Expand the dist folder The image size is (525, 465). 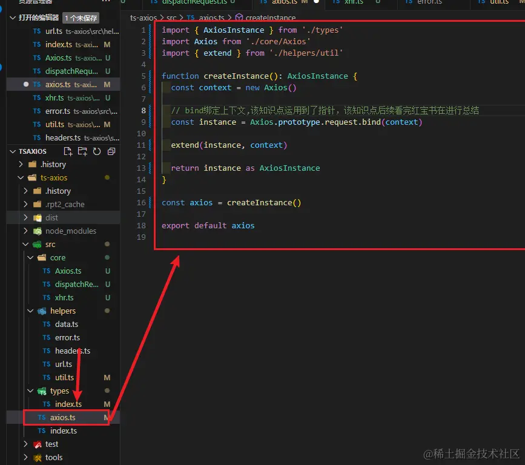pos(26,217)
